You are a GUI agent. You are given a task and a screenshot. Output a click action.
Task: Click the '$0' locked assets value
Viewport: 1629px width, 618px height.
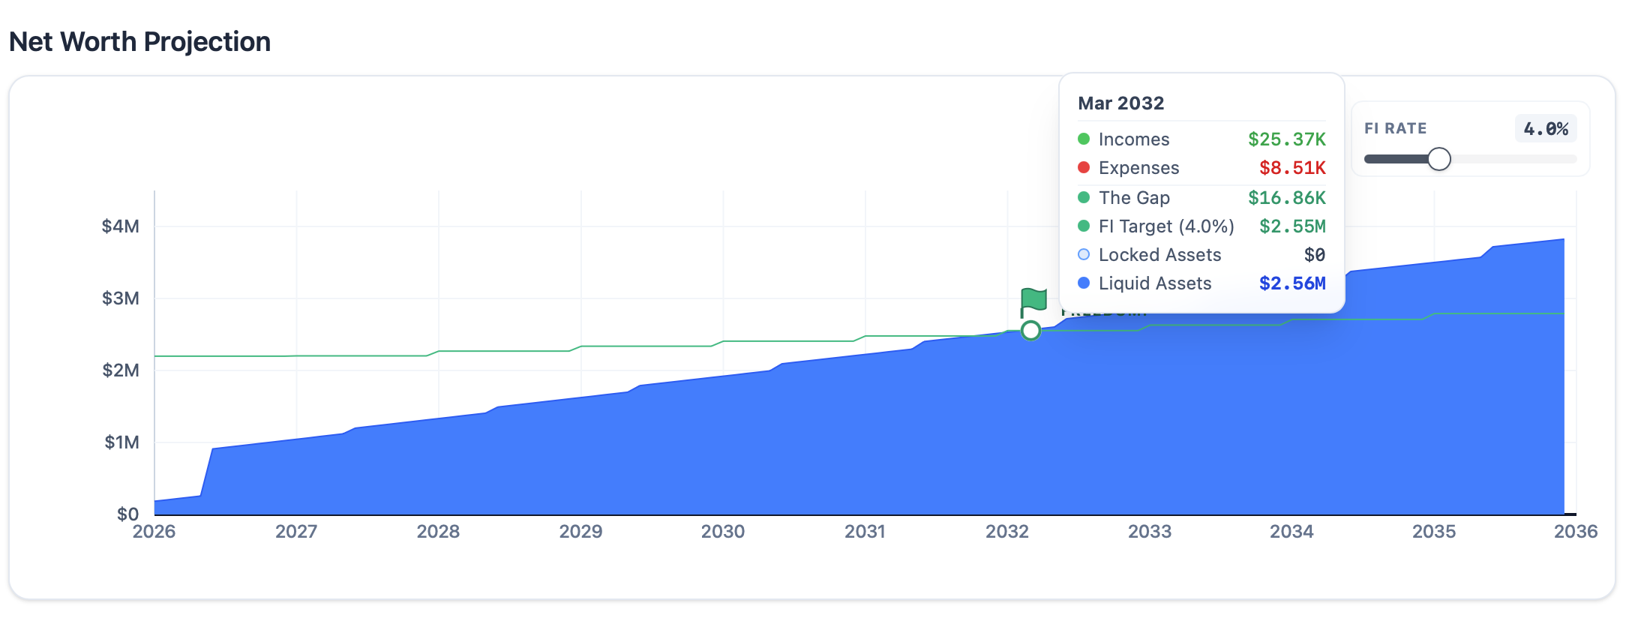click(1315, 255)
